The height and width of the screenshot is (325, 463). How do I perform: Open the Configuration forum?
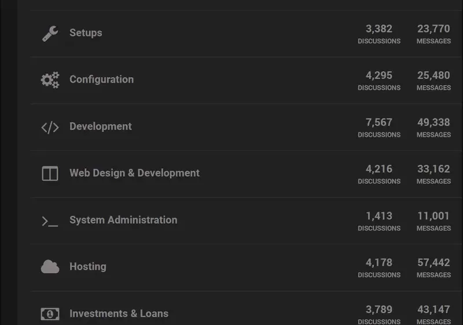pyautogui.click(x=102, y=79)
